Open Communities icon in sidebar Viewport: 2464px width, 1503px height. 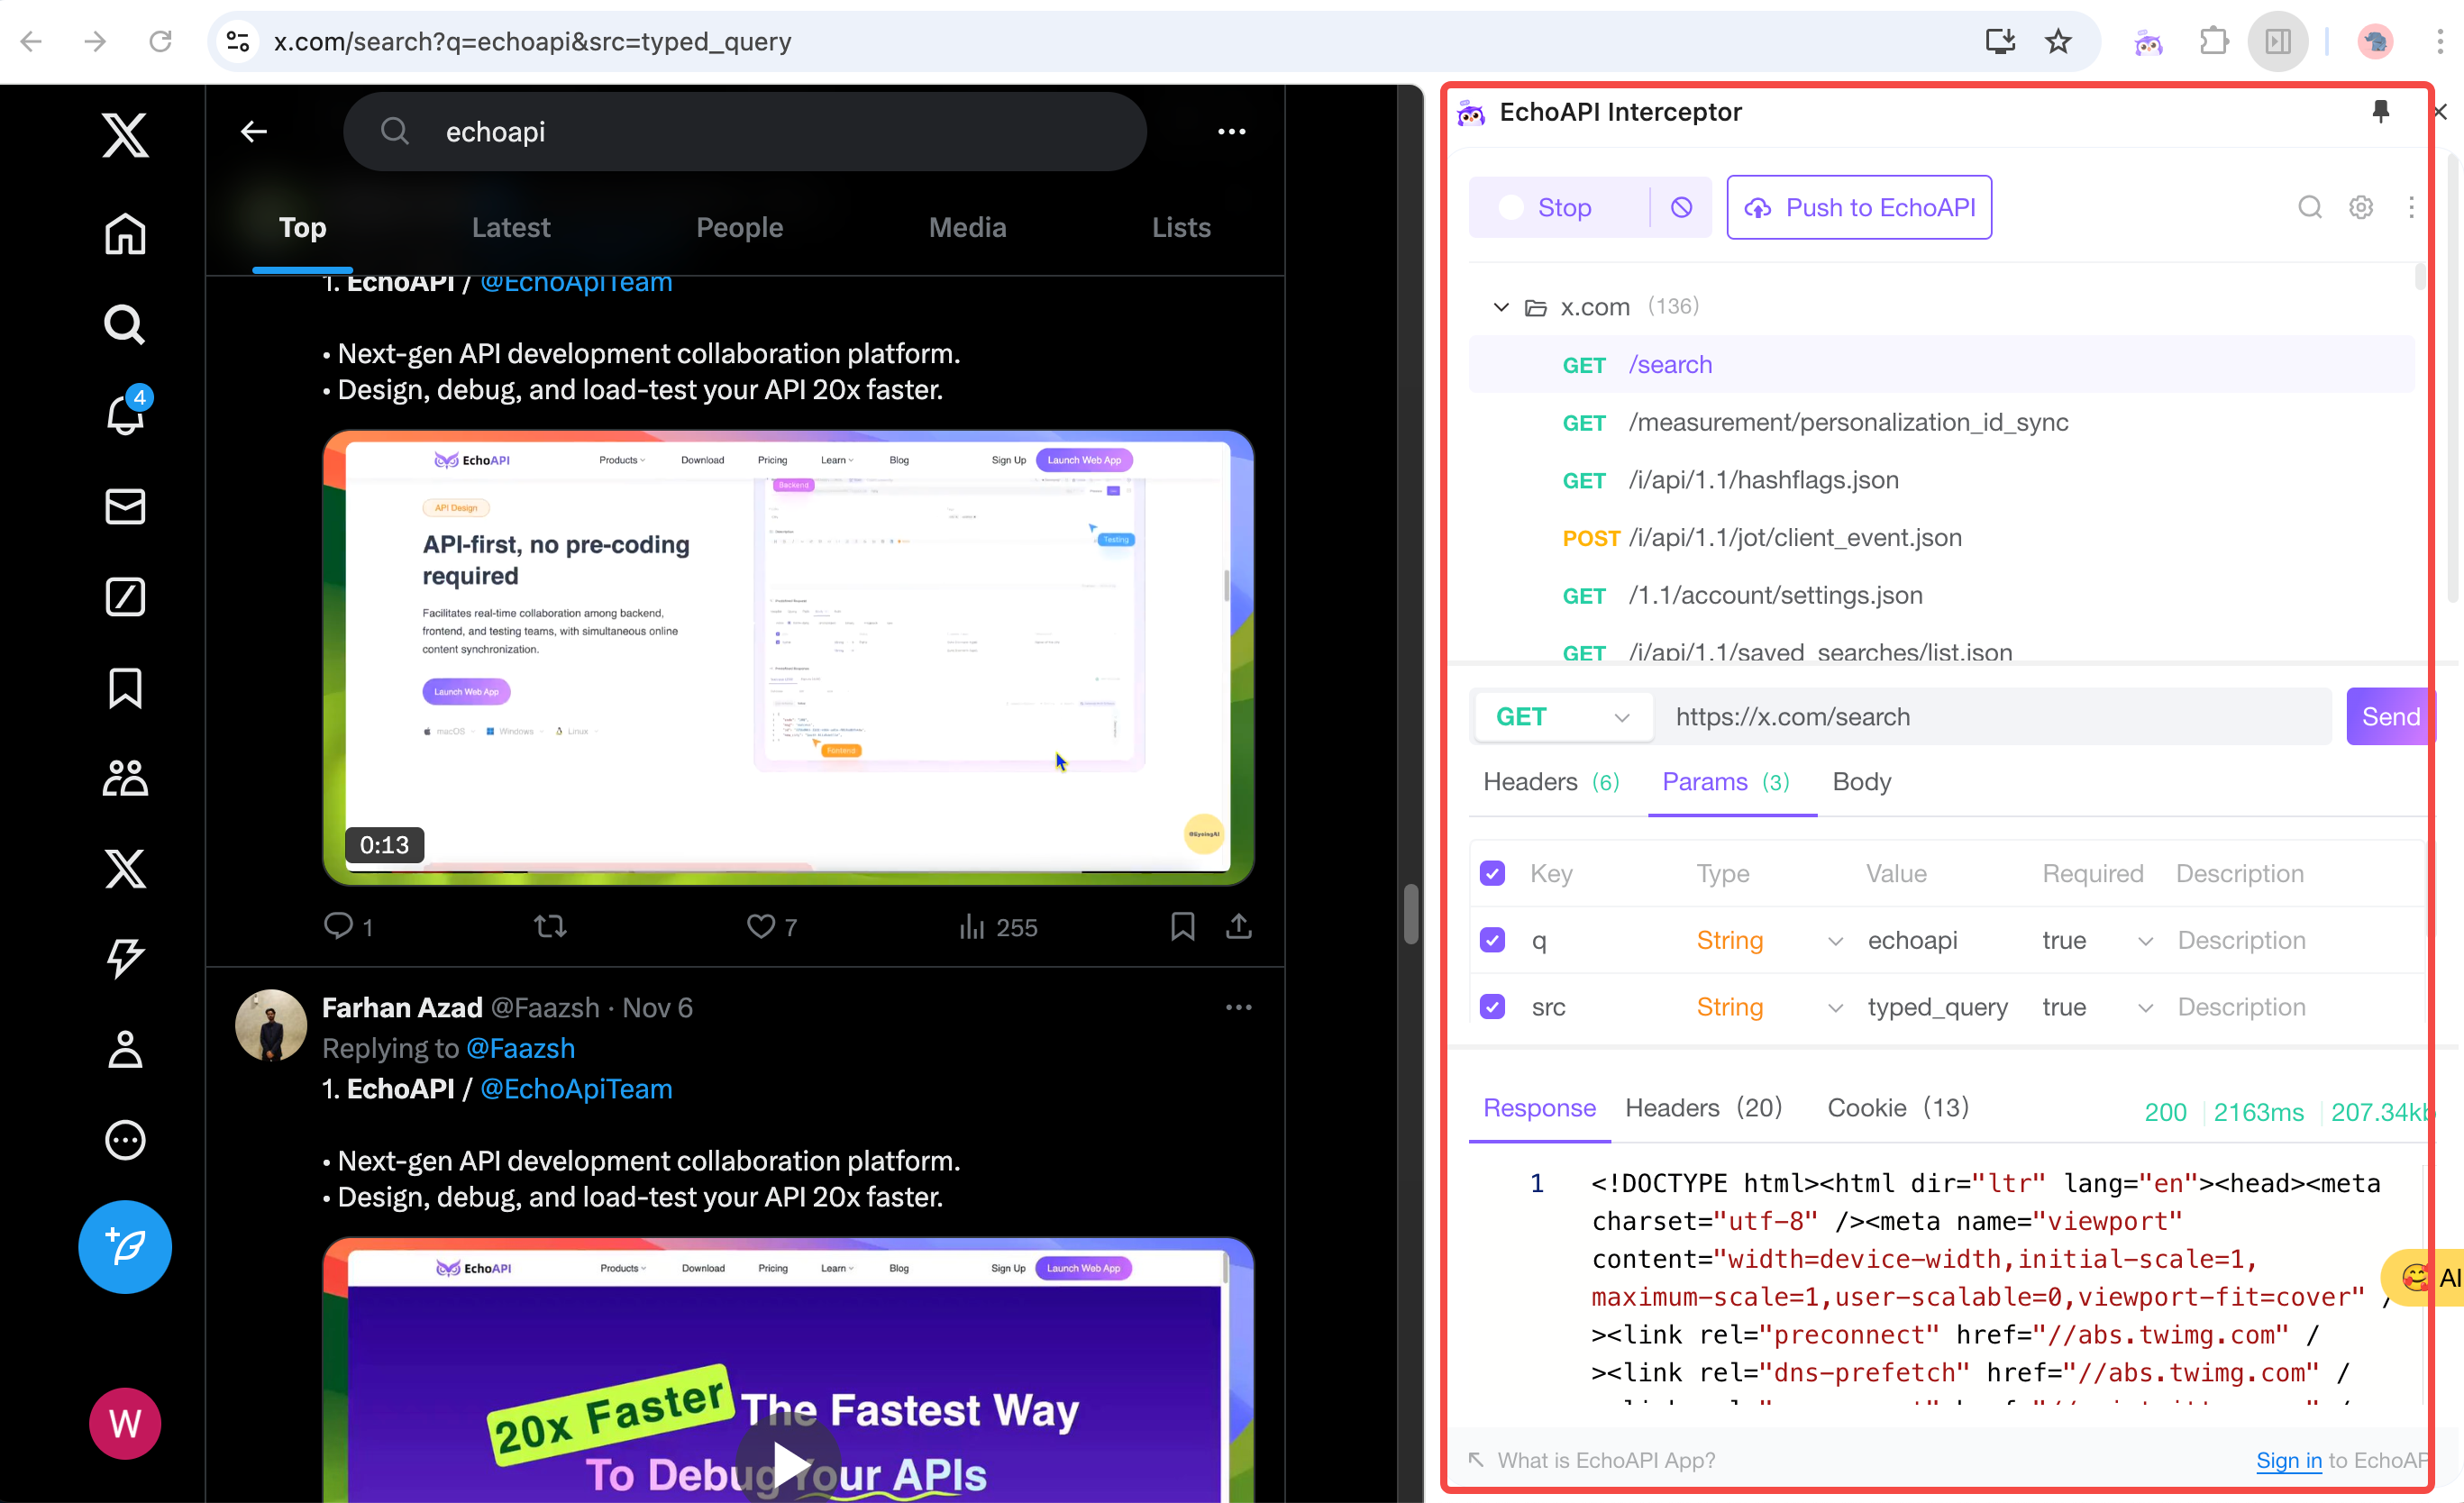[x=125, y=777]
